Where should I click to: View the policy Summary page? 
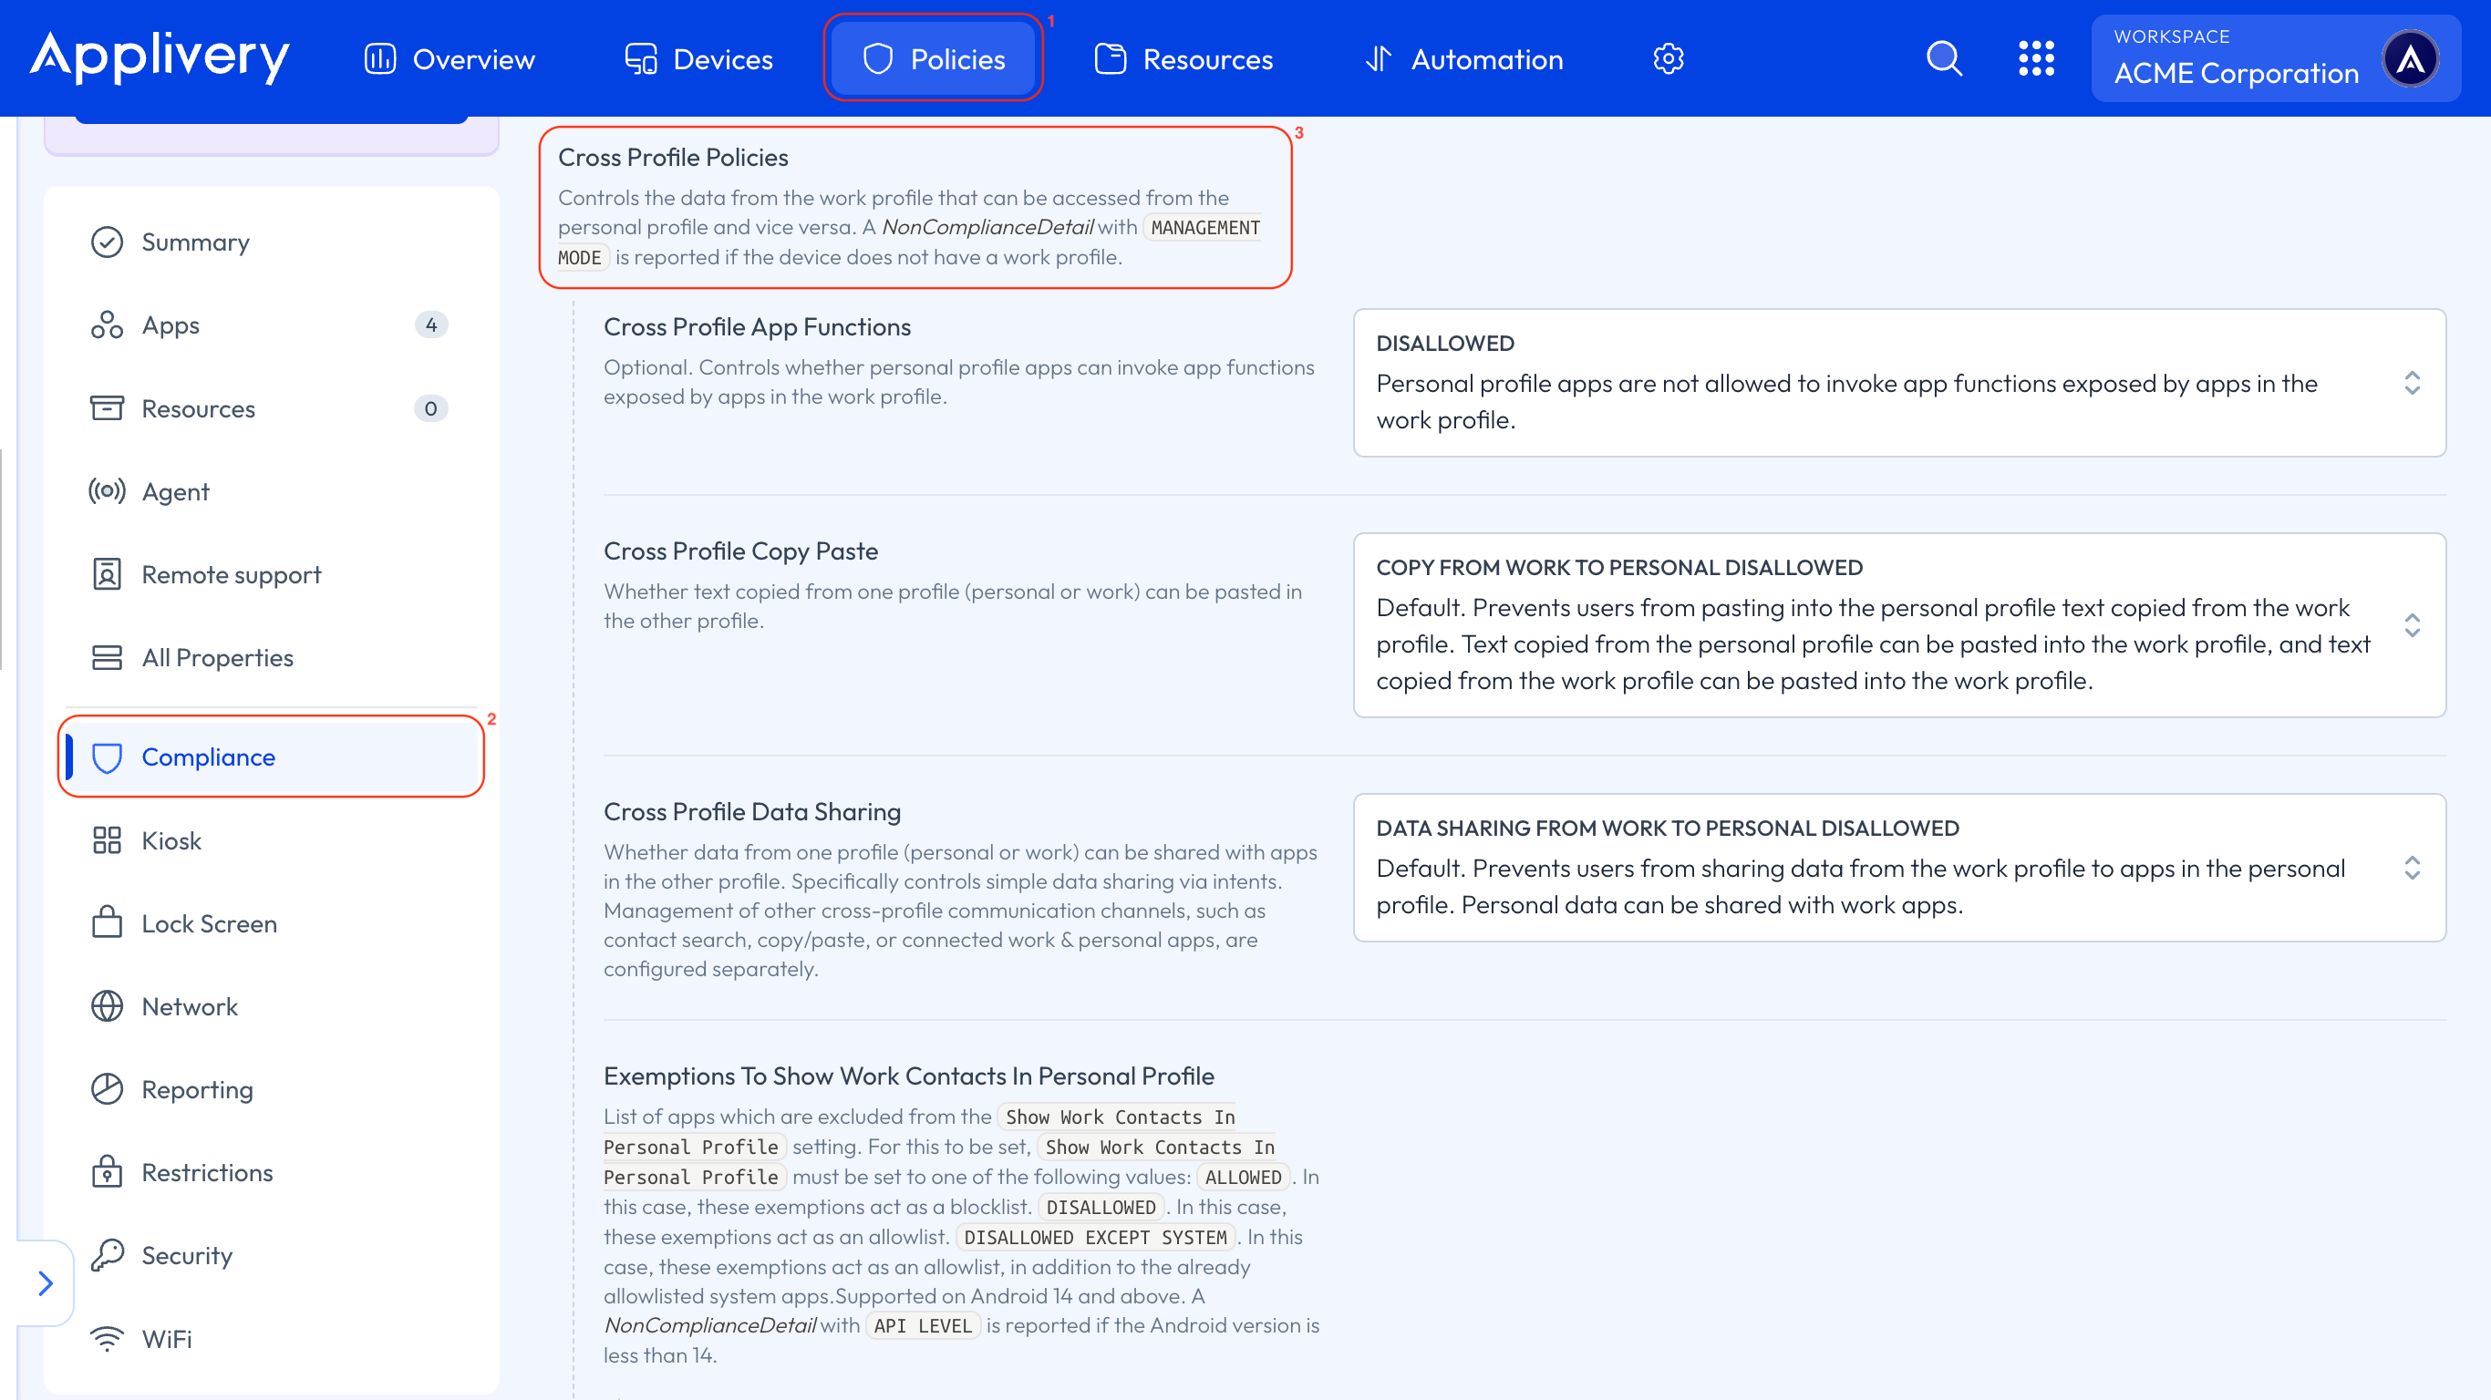pyautogui.click(x=195, y=242)
